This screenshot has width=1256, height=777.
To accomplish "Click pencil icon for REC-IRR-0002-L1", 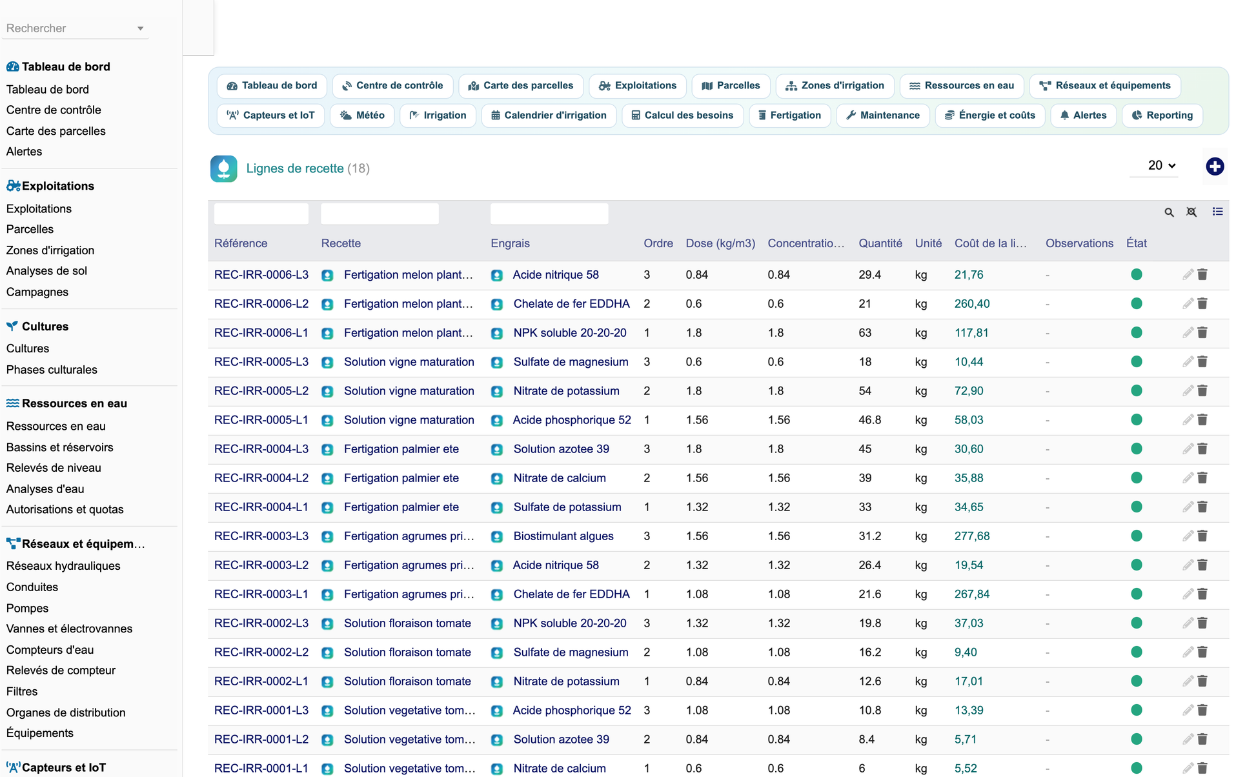I will coord(1188,681).
